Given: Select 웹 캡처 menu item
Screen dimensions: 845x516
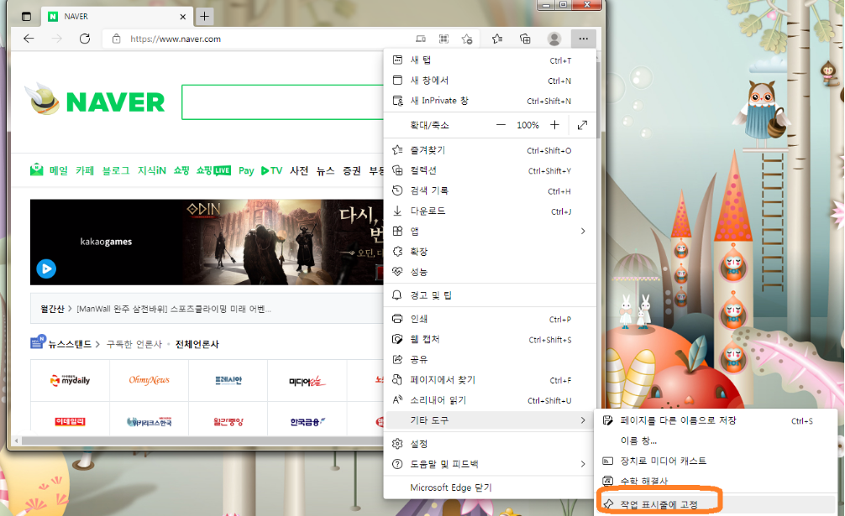Looking at the screenshot, I should coord(490,339).
